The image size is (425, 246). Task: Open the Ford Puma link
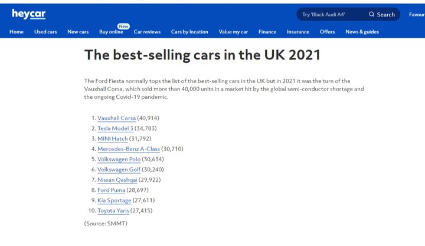pos(112,190)
